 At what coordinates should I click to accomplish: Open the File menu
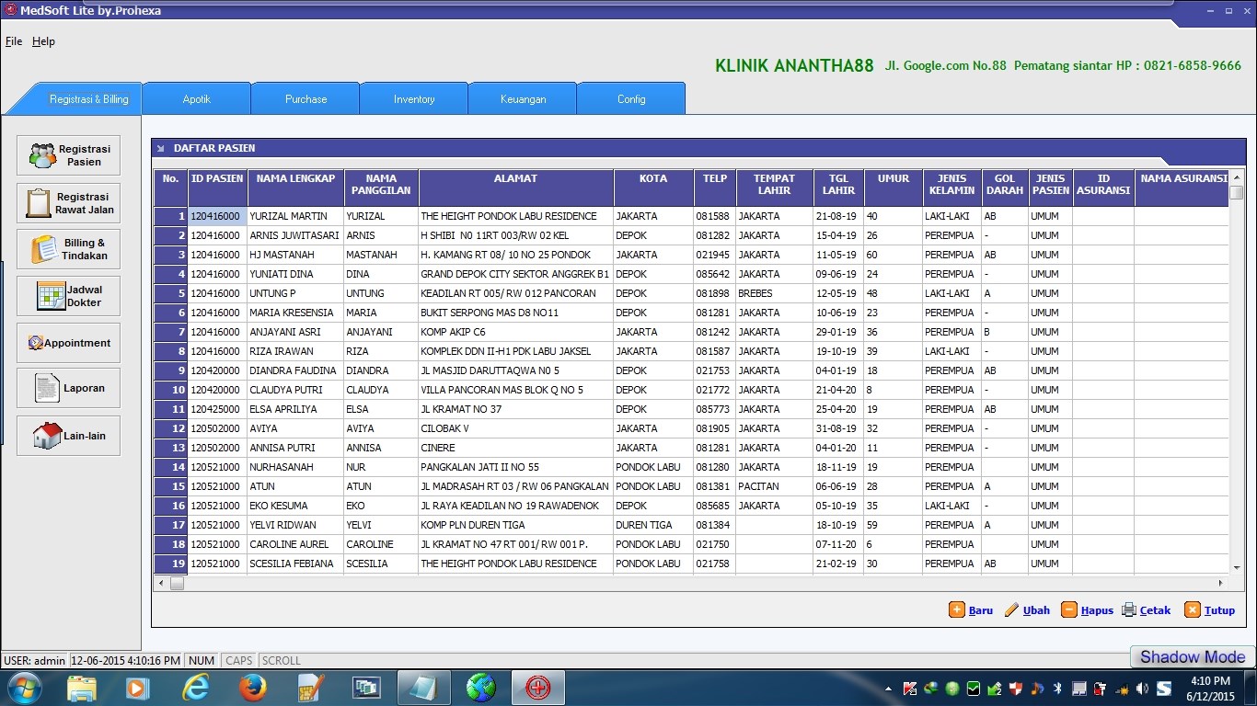(14, 41)
